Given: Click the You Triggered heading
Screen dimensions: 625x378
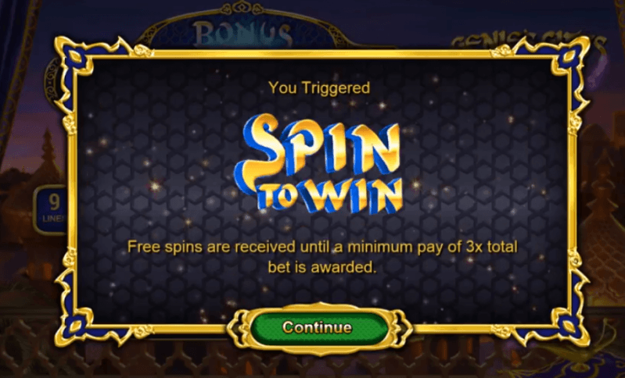Looking at the screenshot, I should 319,88.
